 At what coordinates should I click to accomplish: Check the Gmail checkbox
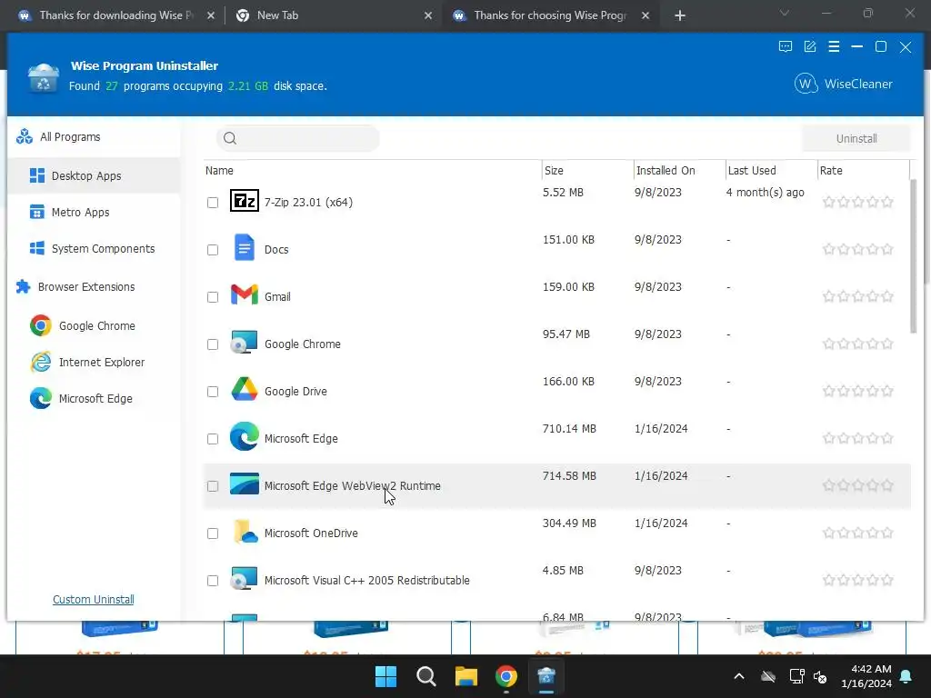point(213,297)
